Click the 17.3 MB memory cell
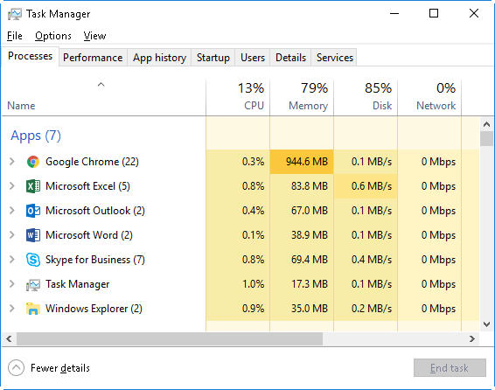The image size is (495, 390). point(302,284)
